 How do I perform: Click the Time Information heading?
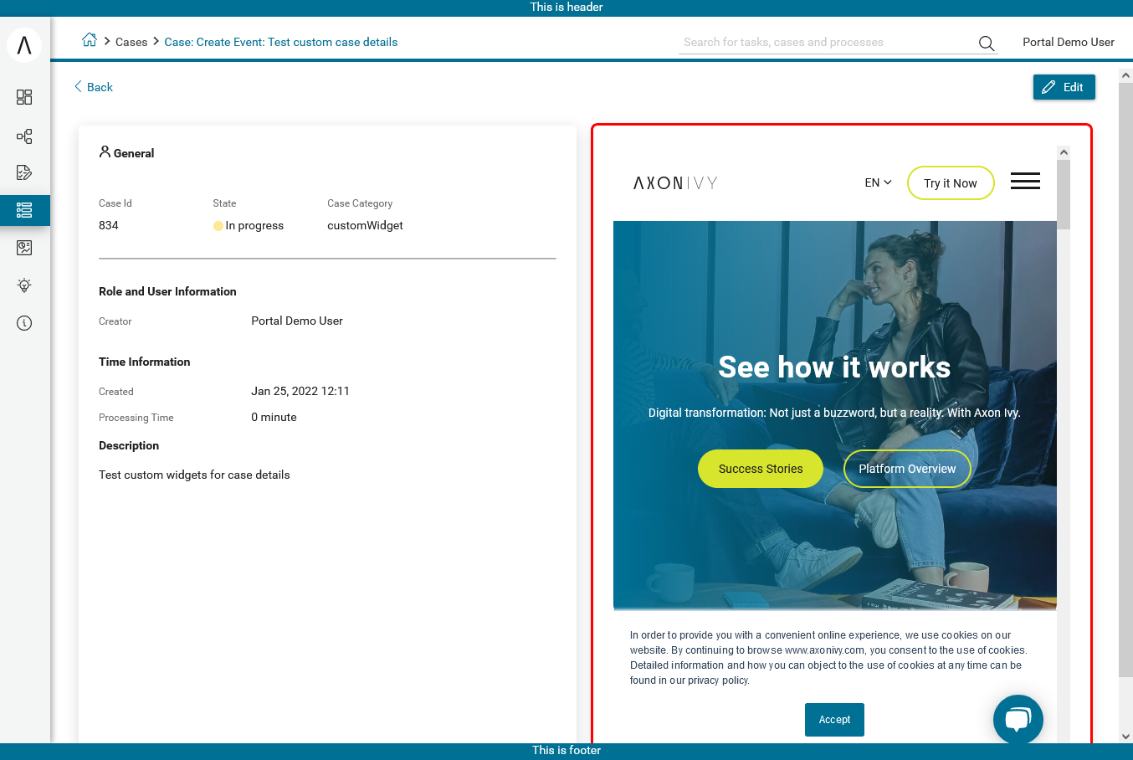[x=145, y=362]
